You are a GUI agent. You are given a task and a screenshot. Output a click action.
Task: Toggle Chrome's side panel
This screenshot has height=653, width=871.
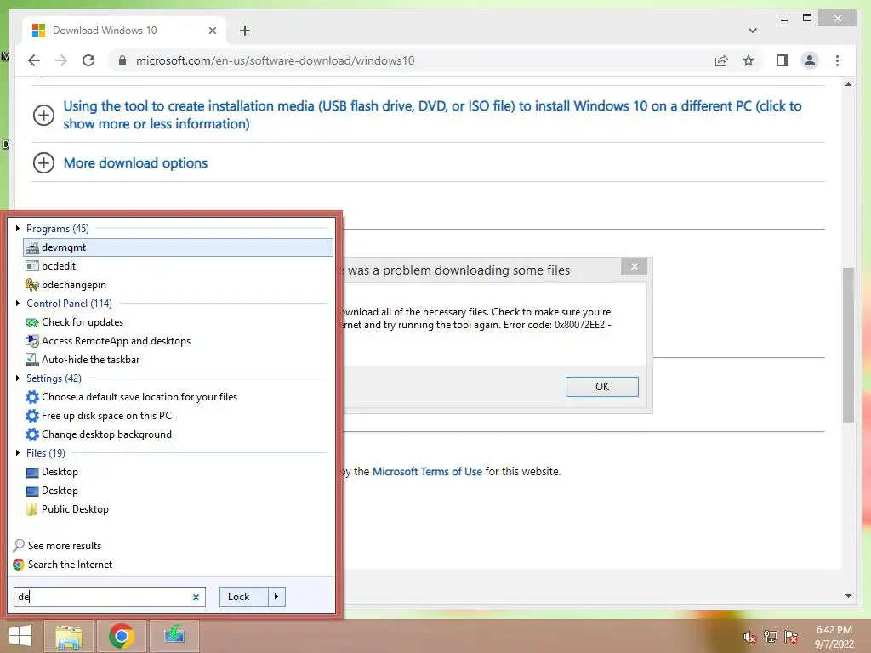pyautogui.click(x=783, y=60)
